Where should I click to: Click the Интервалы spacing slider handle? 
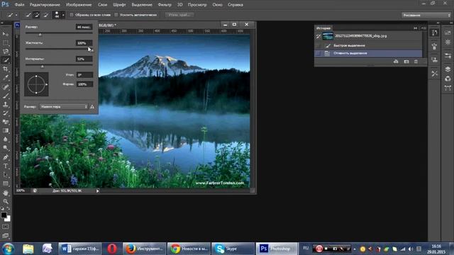tap(43, 66)
